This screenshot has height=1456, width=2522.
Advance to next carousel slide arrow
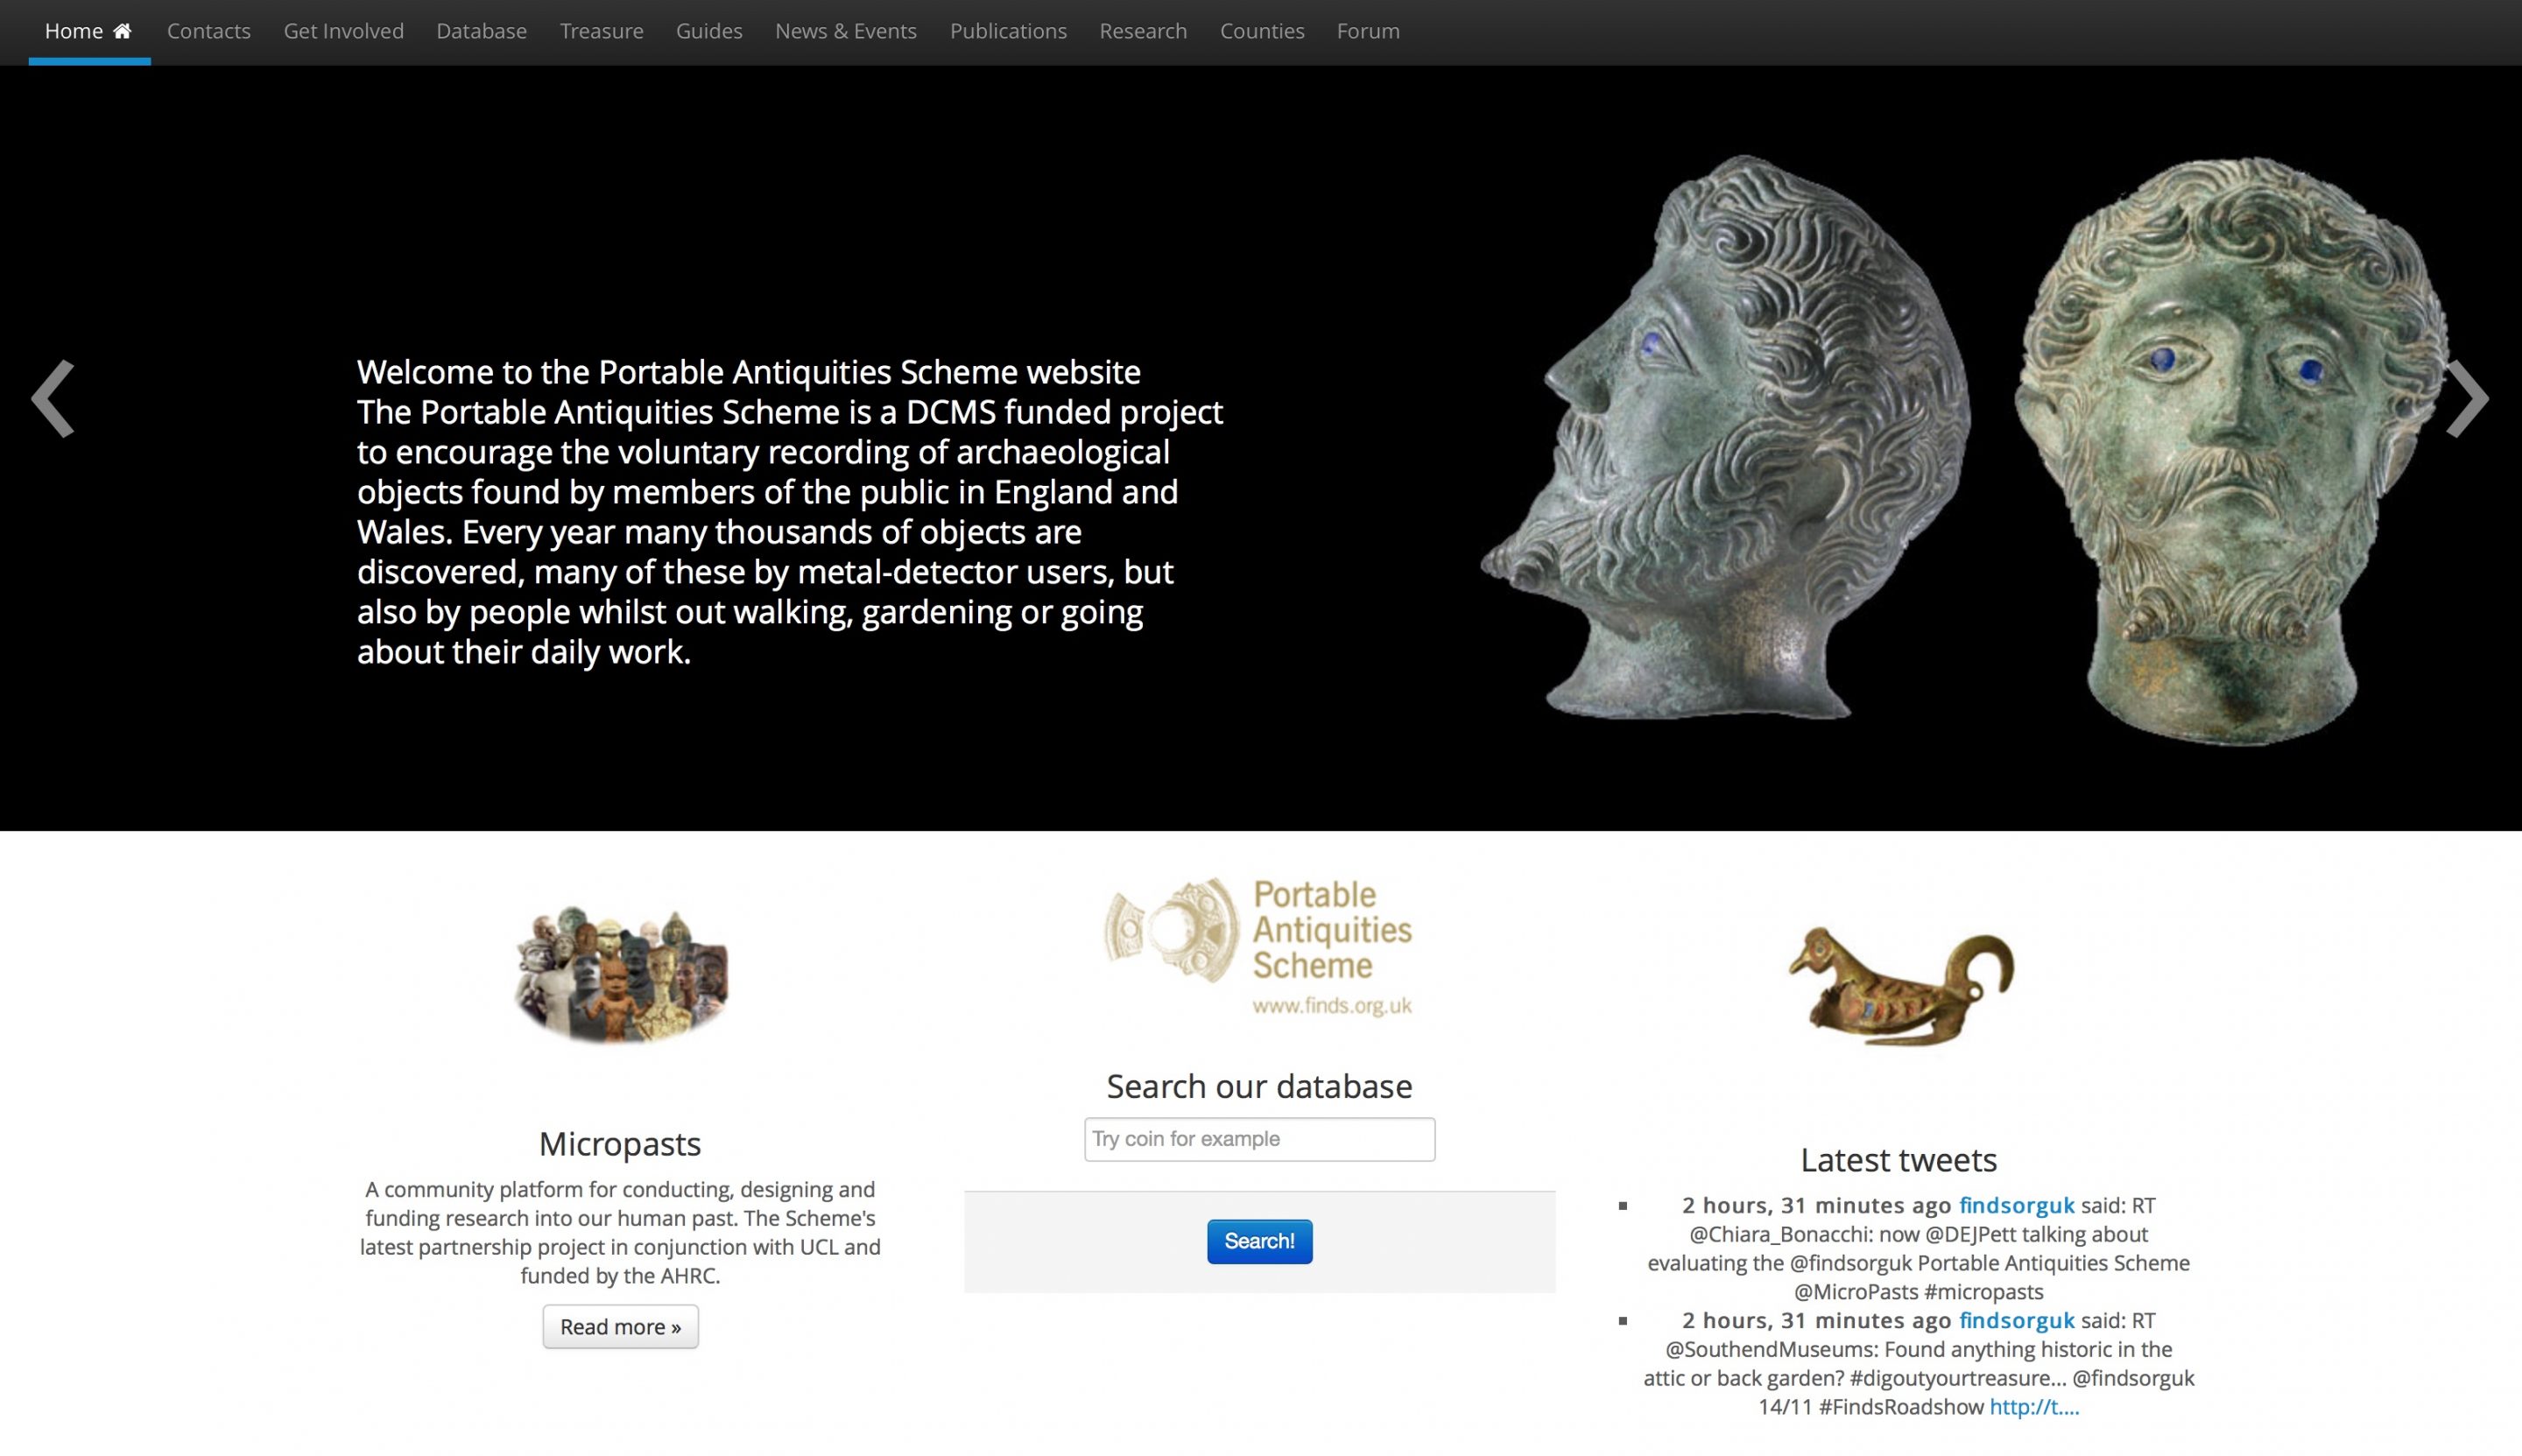(2467, 399)
